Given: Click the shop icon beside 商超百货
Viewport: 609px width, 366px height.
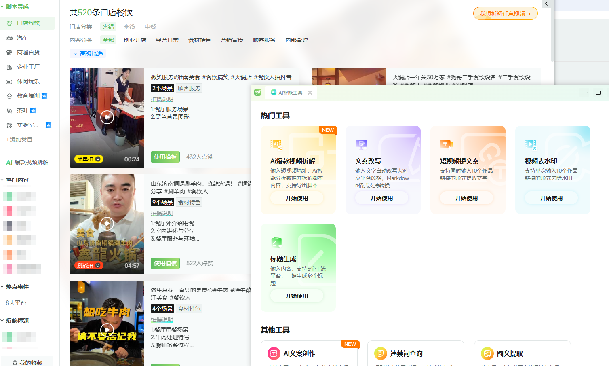Looking at the screenshot, I should pyautogui.click(x=9, y=52).
